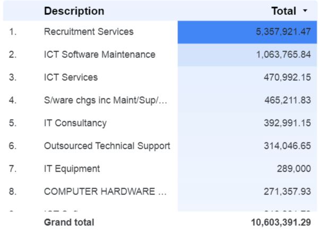The image size is (320, 230).
Task: Select the IT Consultancy row
Action: click(x=75, y=123)
